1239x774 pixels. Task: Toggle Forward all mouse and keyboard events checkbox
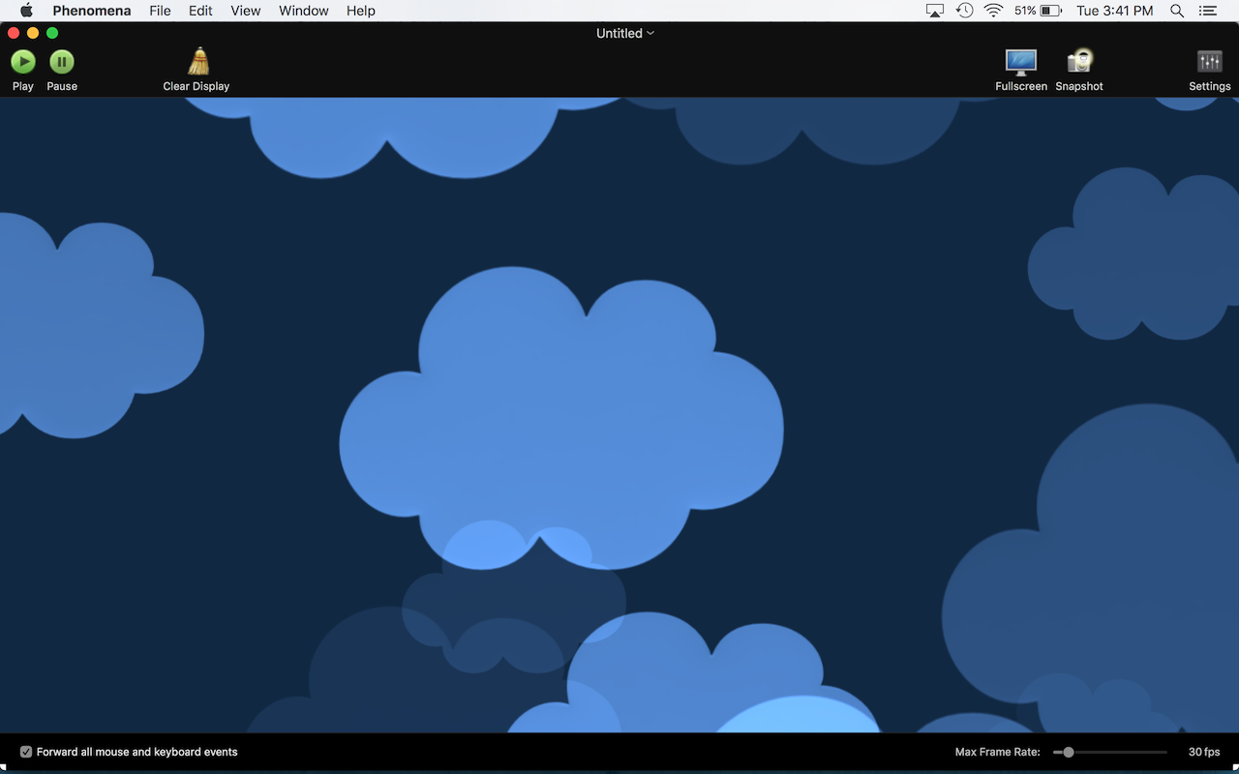(26, 752)
